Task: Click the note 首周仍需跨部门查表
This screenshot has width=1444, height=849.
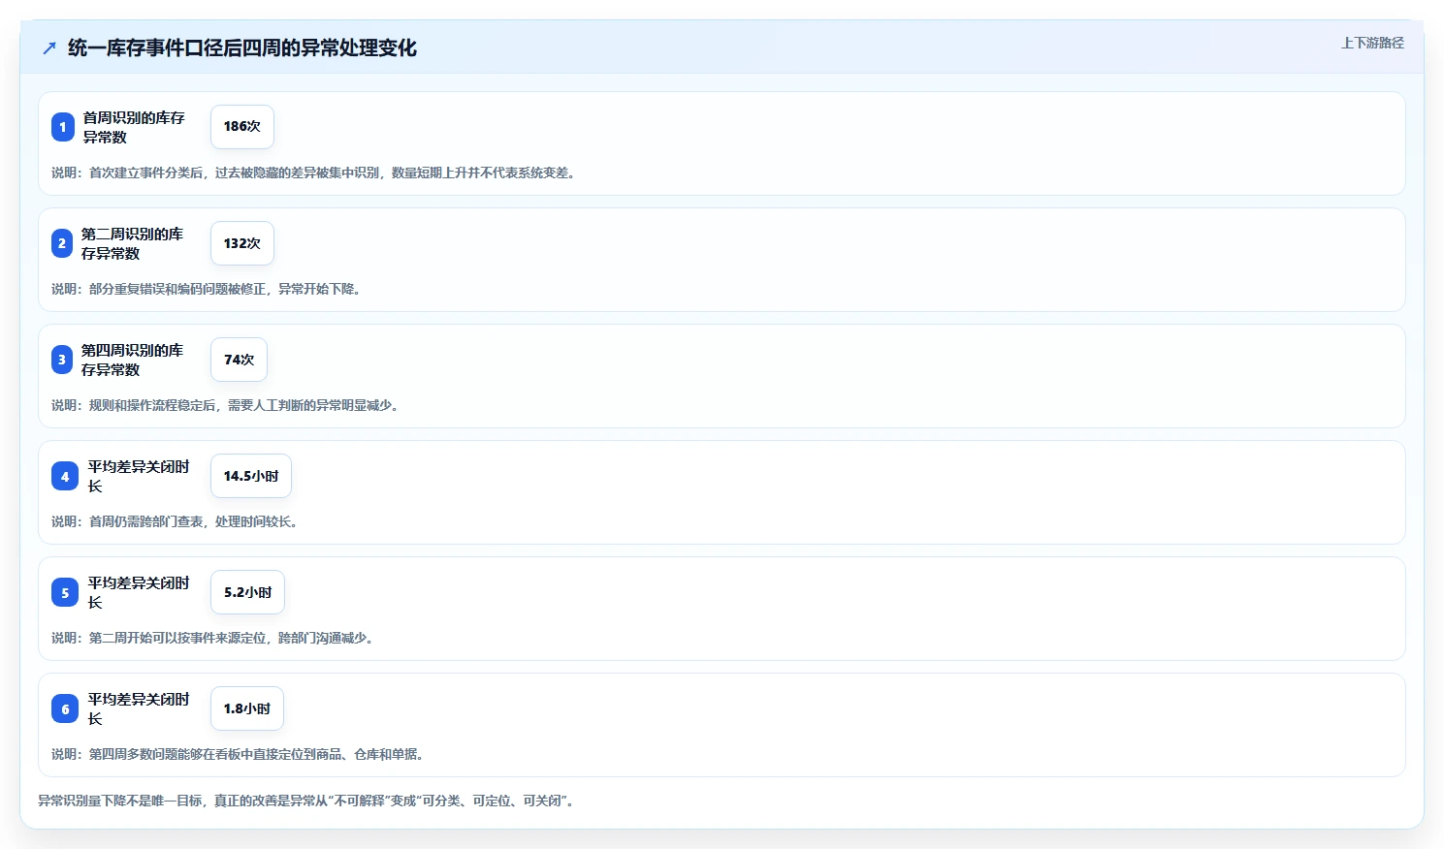Action: point(177,521)
